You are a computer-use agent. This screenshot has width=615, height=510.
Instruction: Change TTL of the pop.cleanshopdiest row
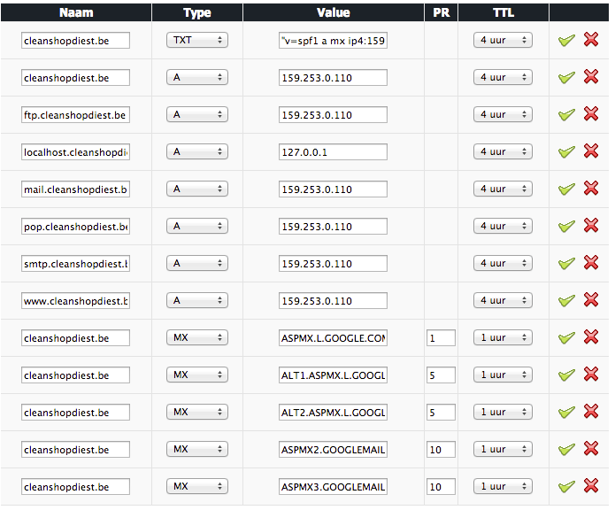pyautogui.click(x=503, y=226)
